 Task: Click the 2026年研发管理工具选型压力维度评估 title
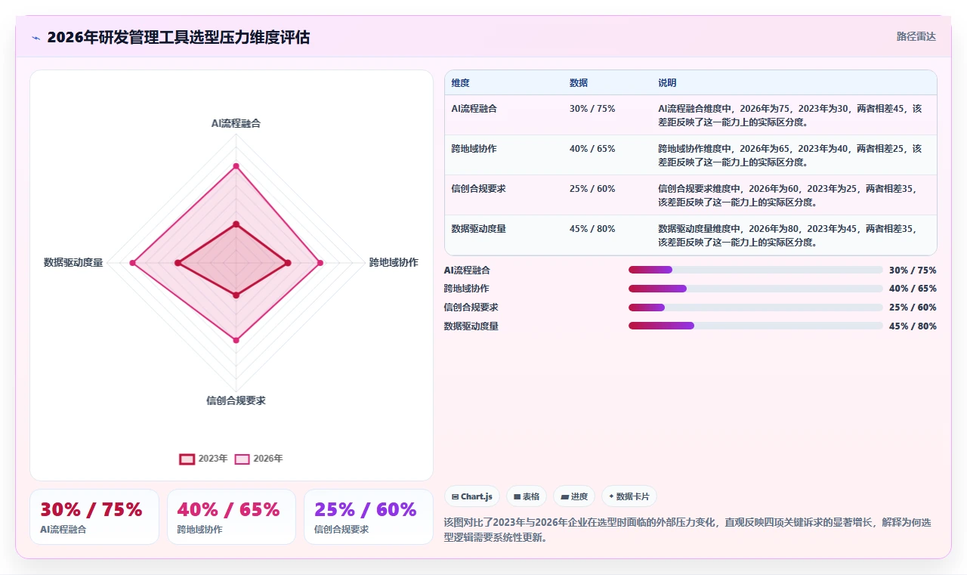178,37
